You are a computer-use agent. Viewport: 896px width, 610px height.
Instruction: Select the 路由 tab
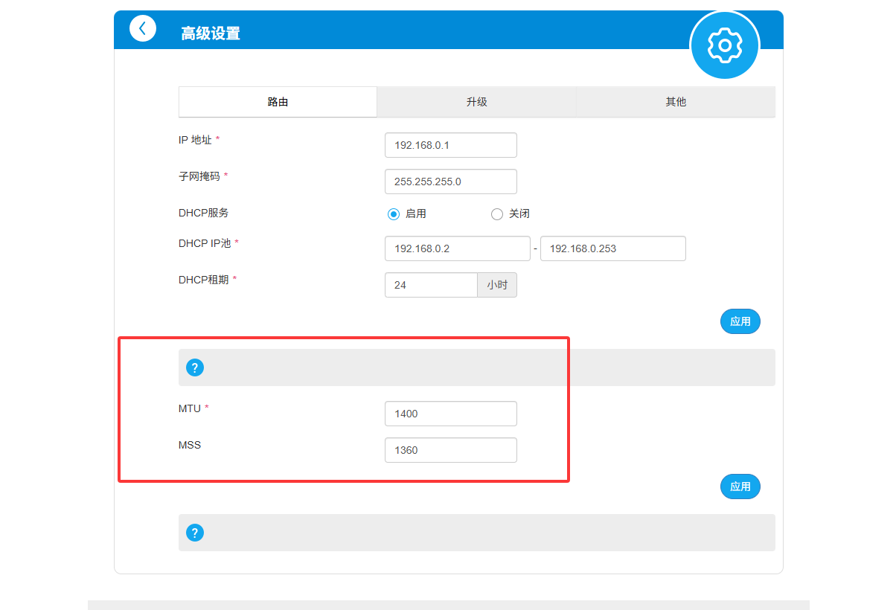[278, 102]
